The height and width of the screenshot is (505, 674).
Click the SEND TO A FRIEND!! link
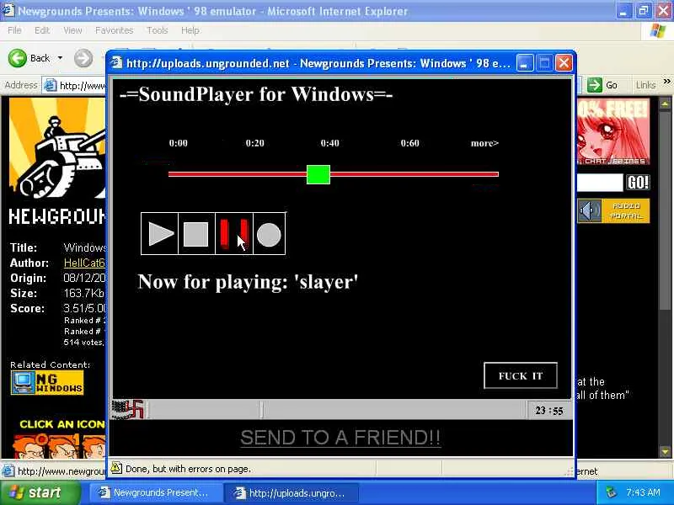pos(340,438)
